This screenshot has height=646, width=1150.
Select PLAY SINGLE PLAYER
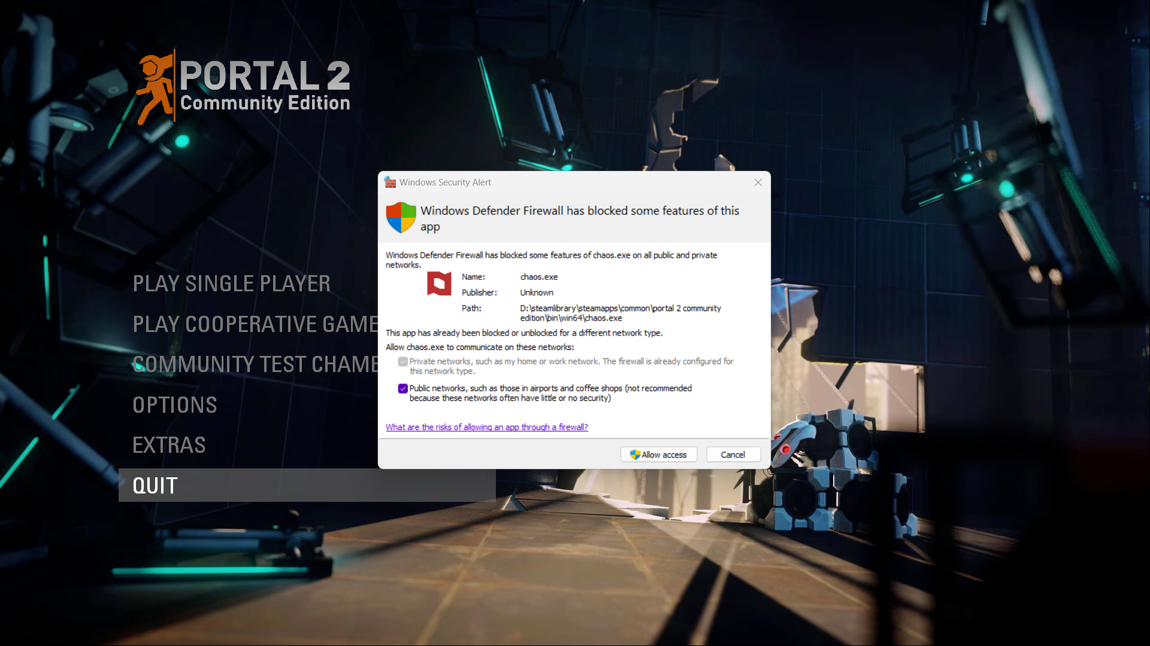click(232, 283)
